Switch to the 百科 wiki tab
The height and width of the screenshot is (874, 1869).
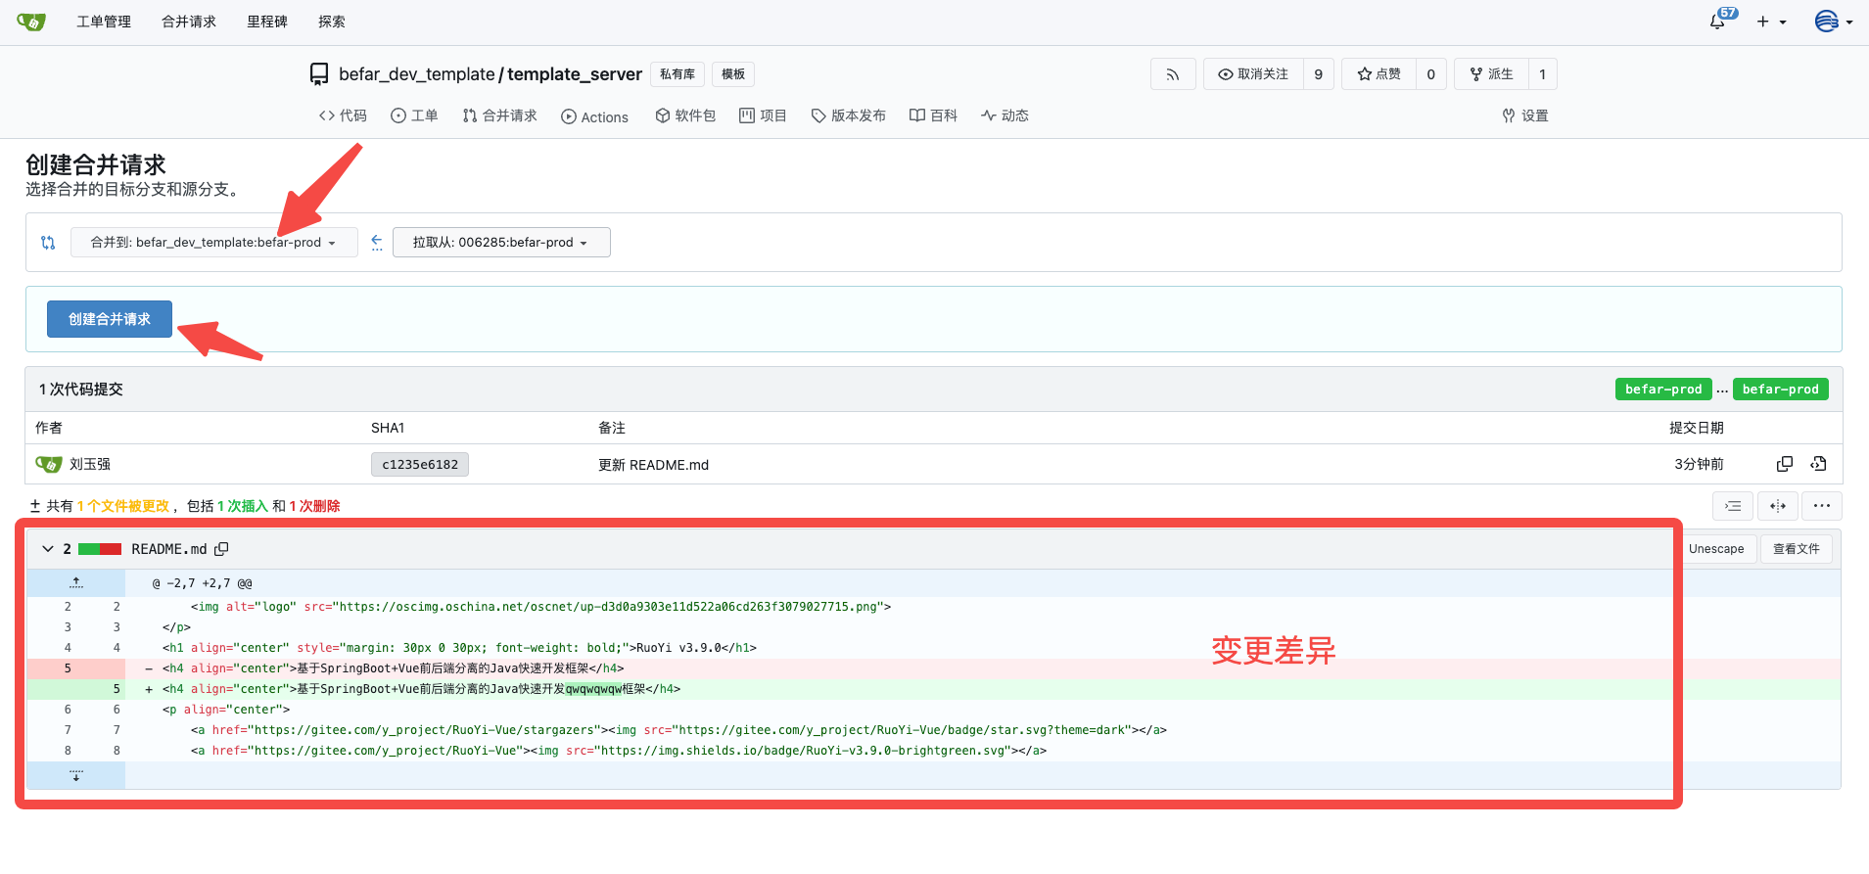point(933,115)
